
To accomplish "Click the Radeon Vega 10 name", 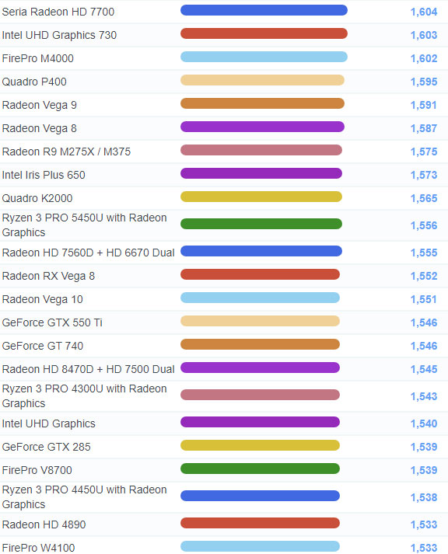I will 43,299.
